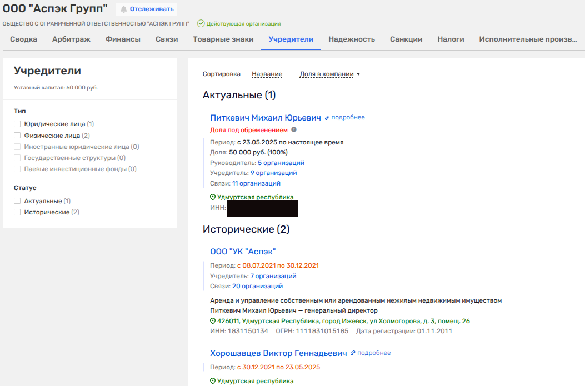Open the Товарные знаки tab
585x386 pixels.
(x=223, y=39)
